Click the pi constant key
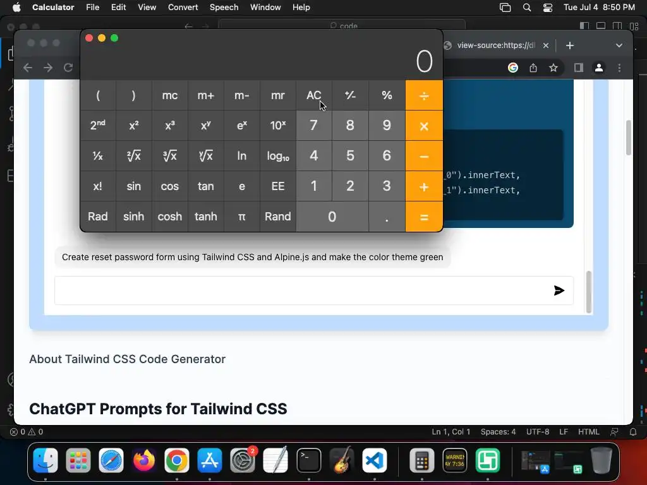Image resolution: width=647 pixels, height=485 pixels. click(242, 217)
